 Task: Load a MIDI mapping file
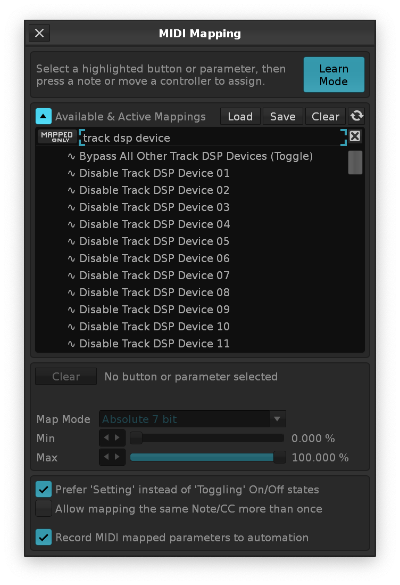coord(240,116)
